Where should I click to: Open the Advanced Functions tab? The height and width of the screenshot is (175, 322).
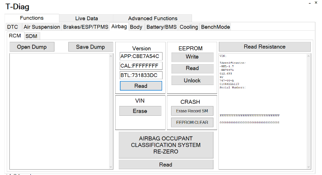[x=153, y=18]
